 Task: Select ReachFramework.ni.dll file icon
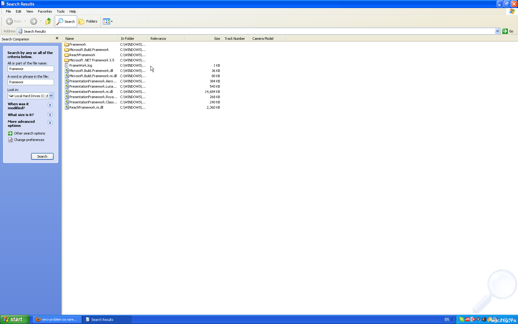67,107
